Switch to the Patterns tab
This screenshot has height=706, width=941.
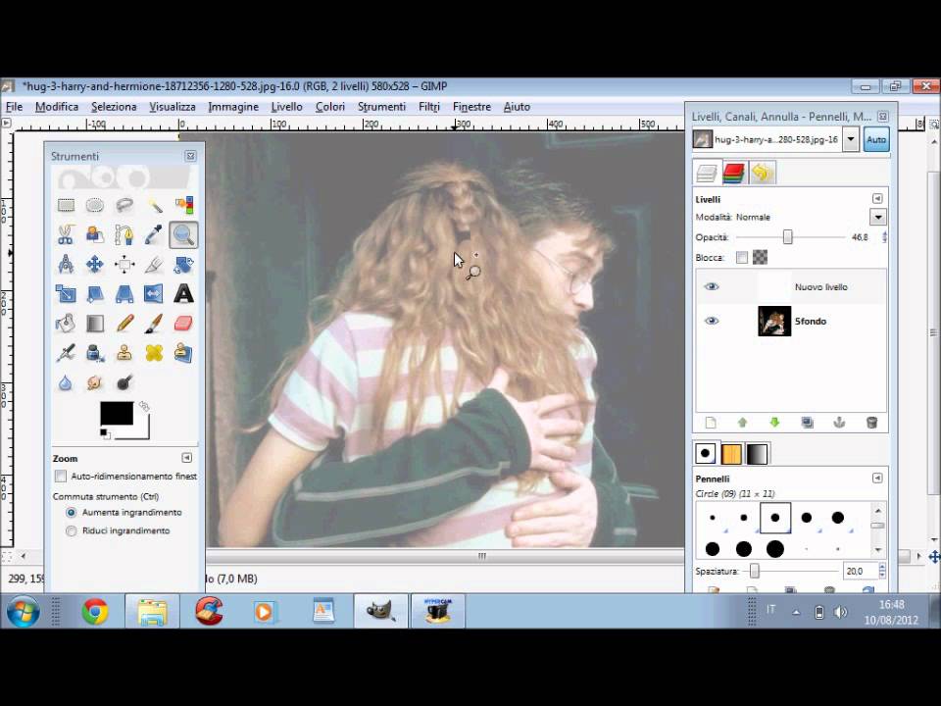(731, 454)
